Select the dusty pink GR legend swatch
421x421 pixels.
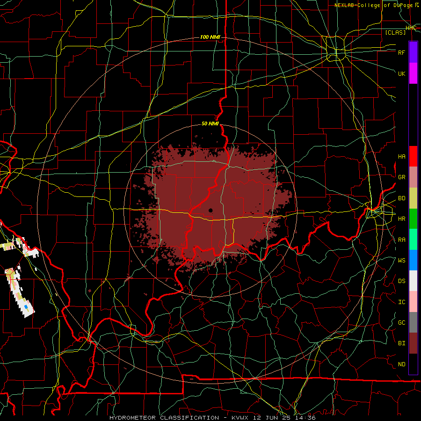pyautogui.click(x=413, y=177)
